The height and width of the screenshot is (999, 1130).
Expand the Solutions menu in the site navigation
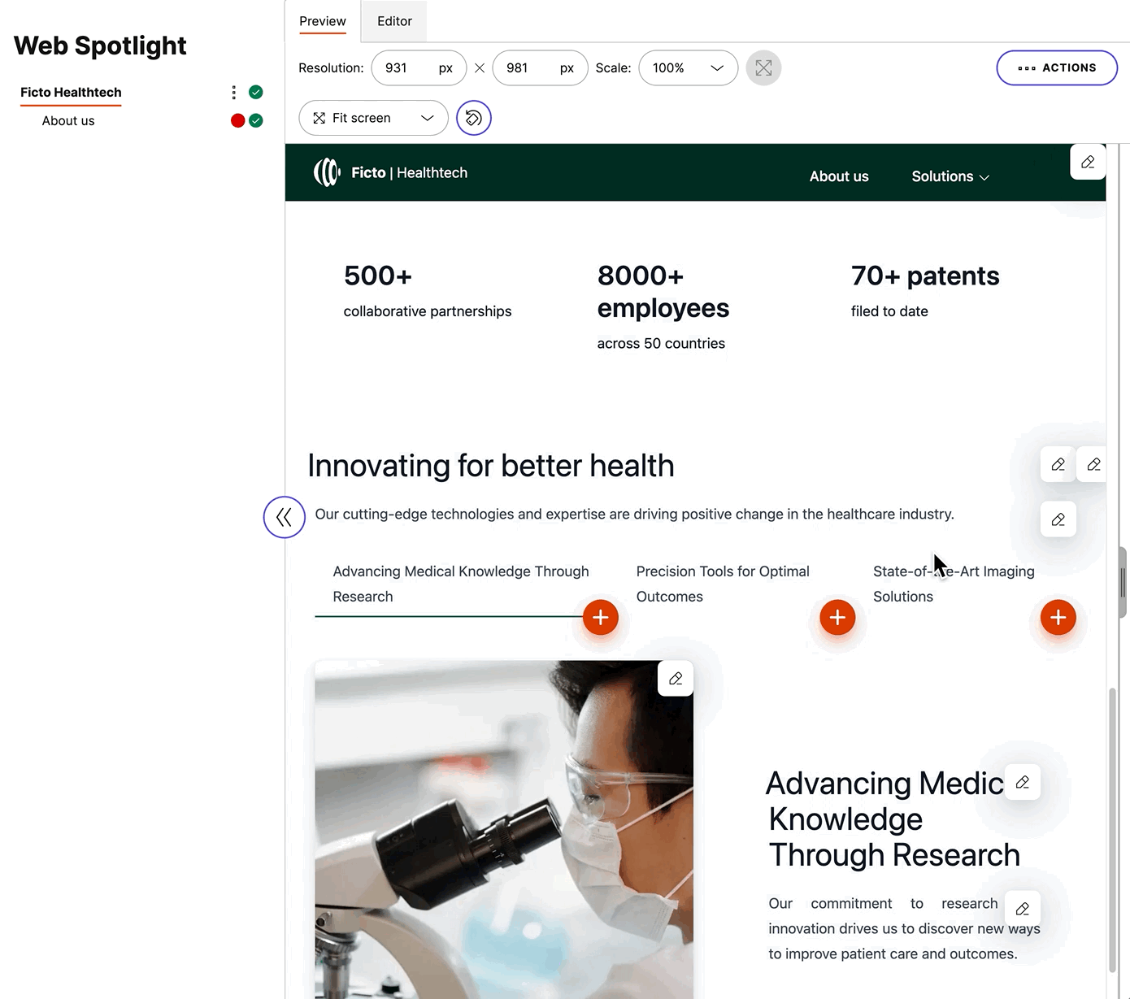tap(950, 176)
